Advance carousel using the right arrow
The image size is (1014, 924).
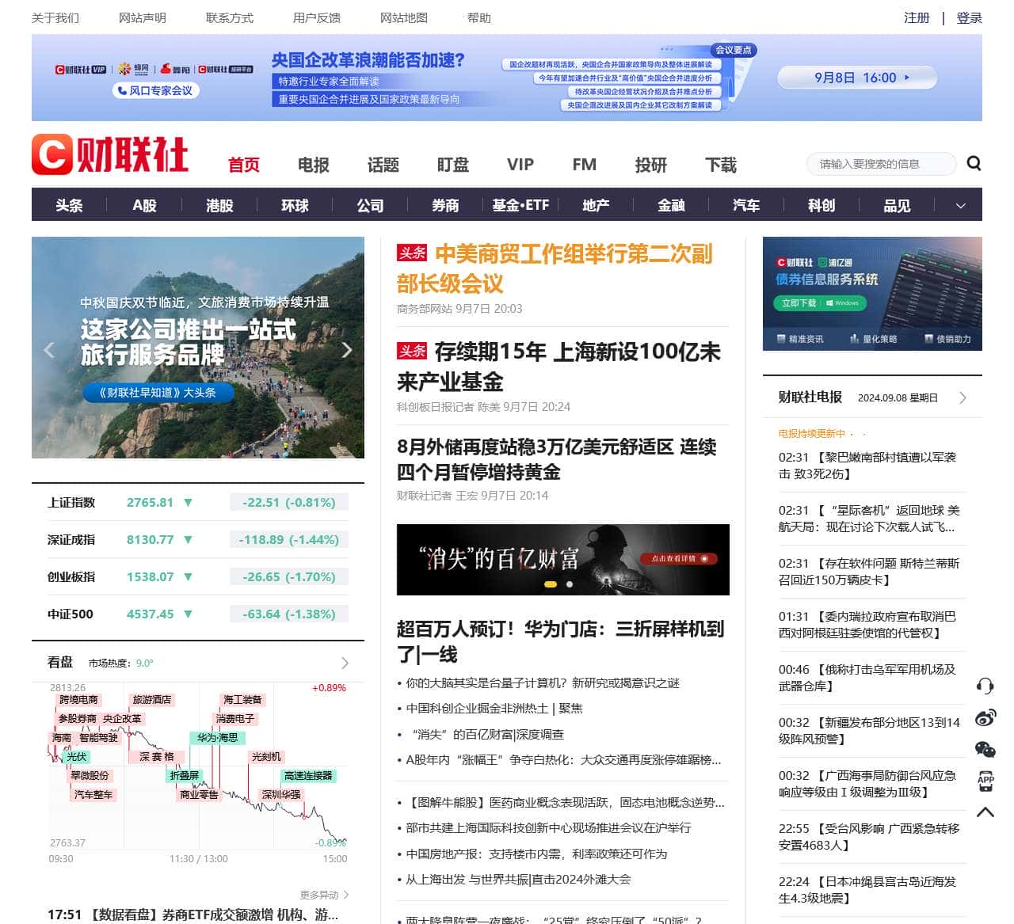(347, 349)
